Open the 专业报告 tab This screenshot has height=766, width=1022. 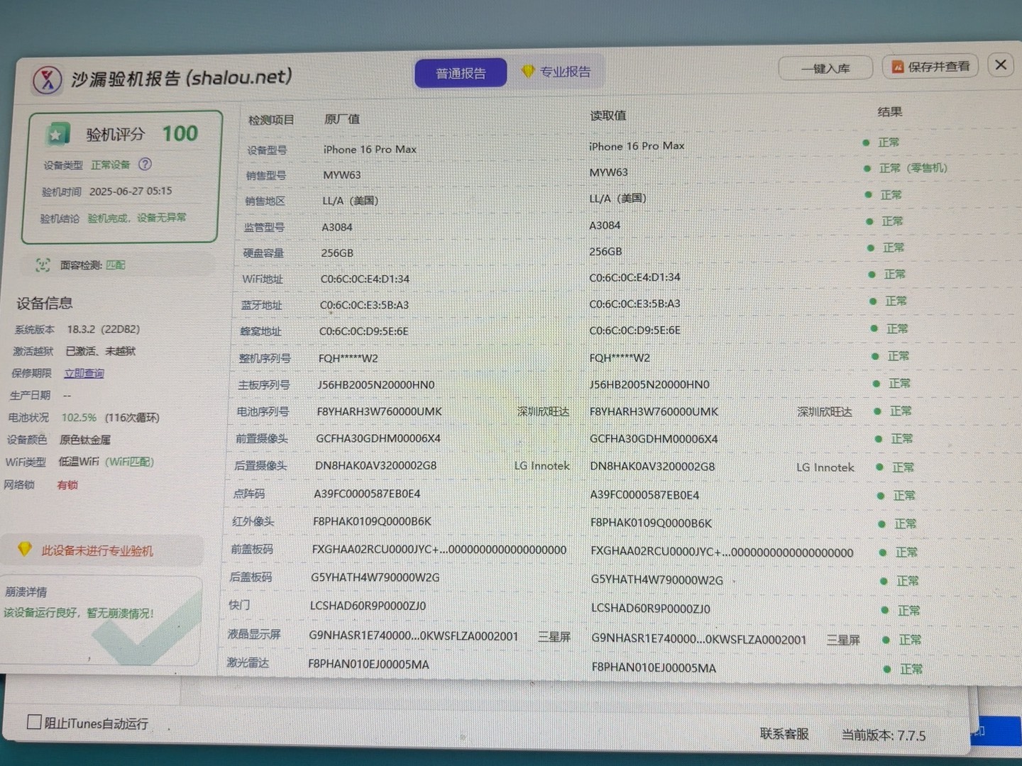click(x=558, y=72)
